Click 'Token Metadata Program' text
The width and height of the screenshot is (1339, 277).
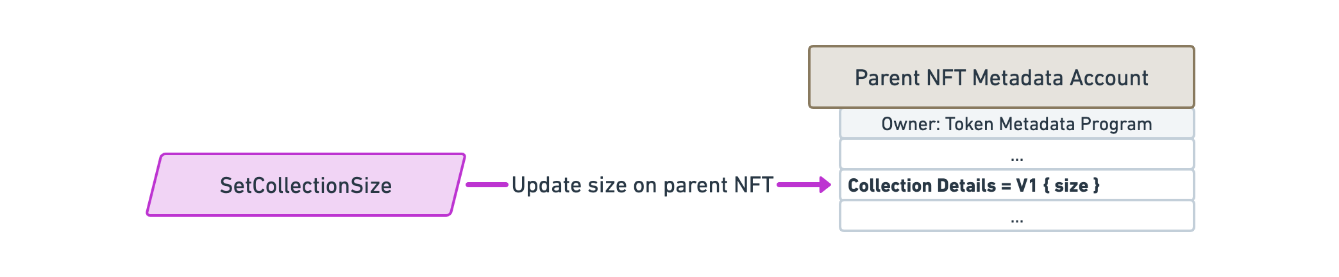(1048, 124)
